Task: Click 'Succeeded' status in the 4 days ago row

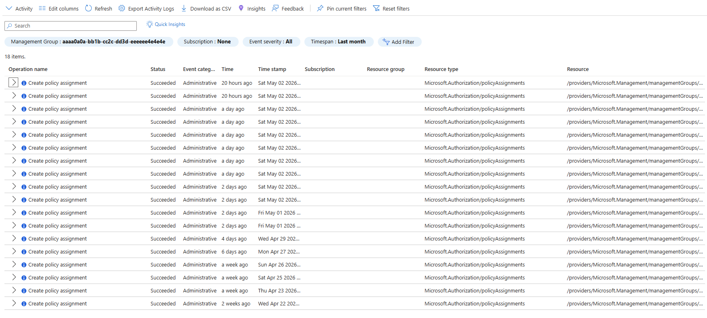Action: click(x=163, y=239)
